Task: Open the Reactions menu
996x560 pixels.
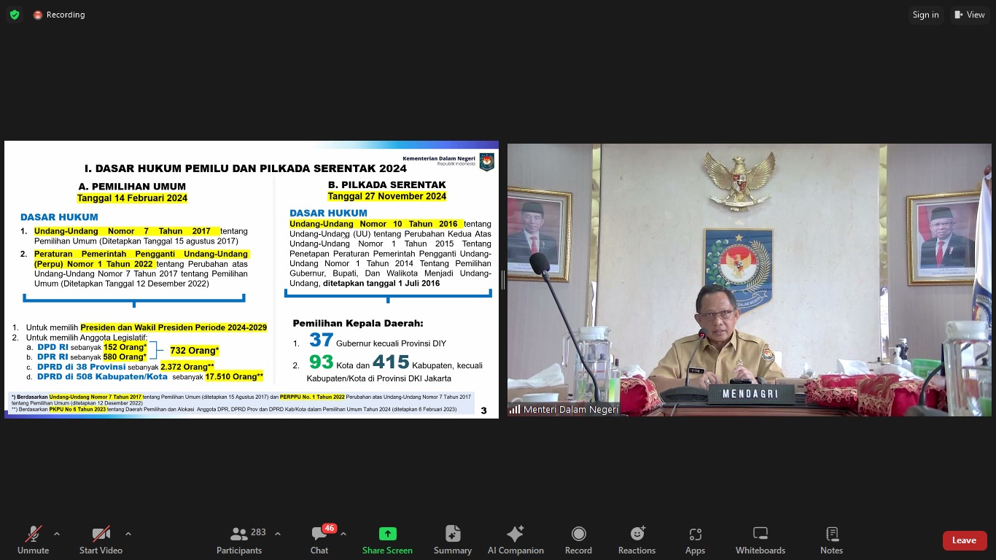Action: pos(637,540)
